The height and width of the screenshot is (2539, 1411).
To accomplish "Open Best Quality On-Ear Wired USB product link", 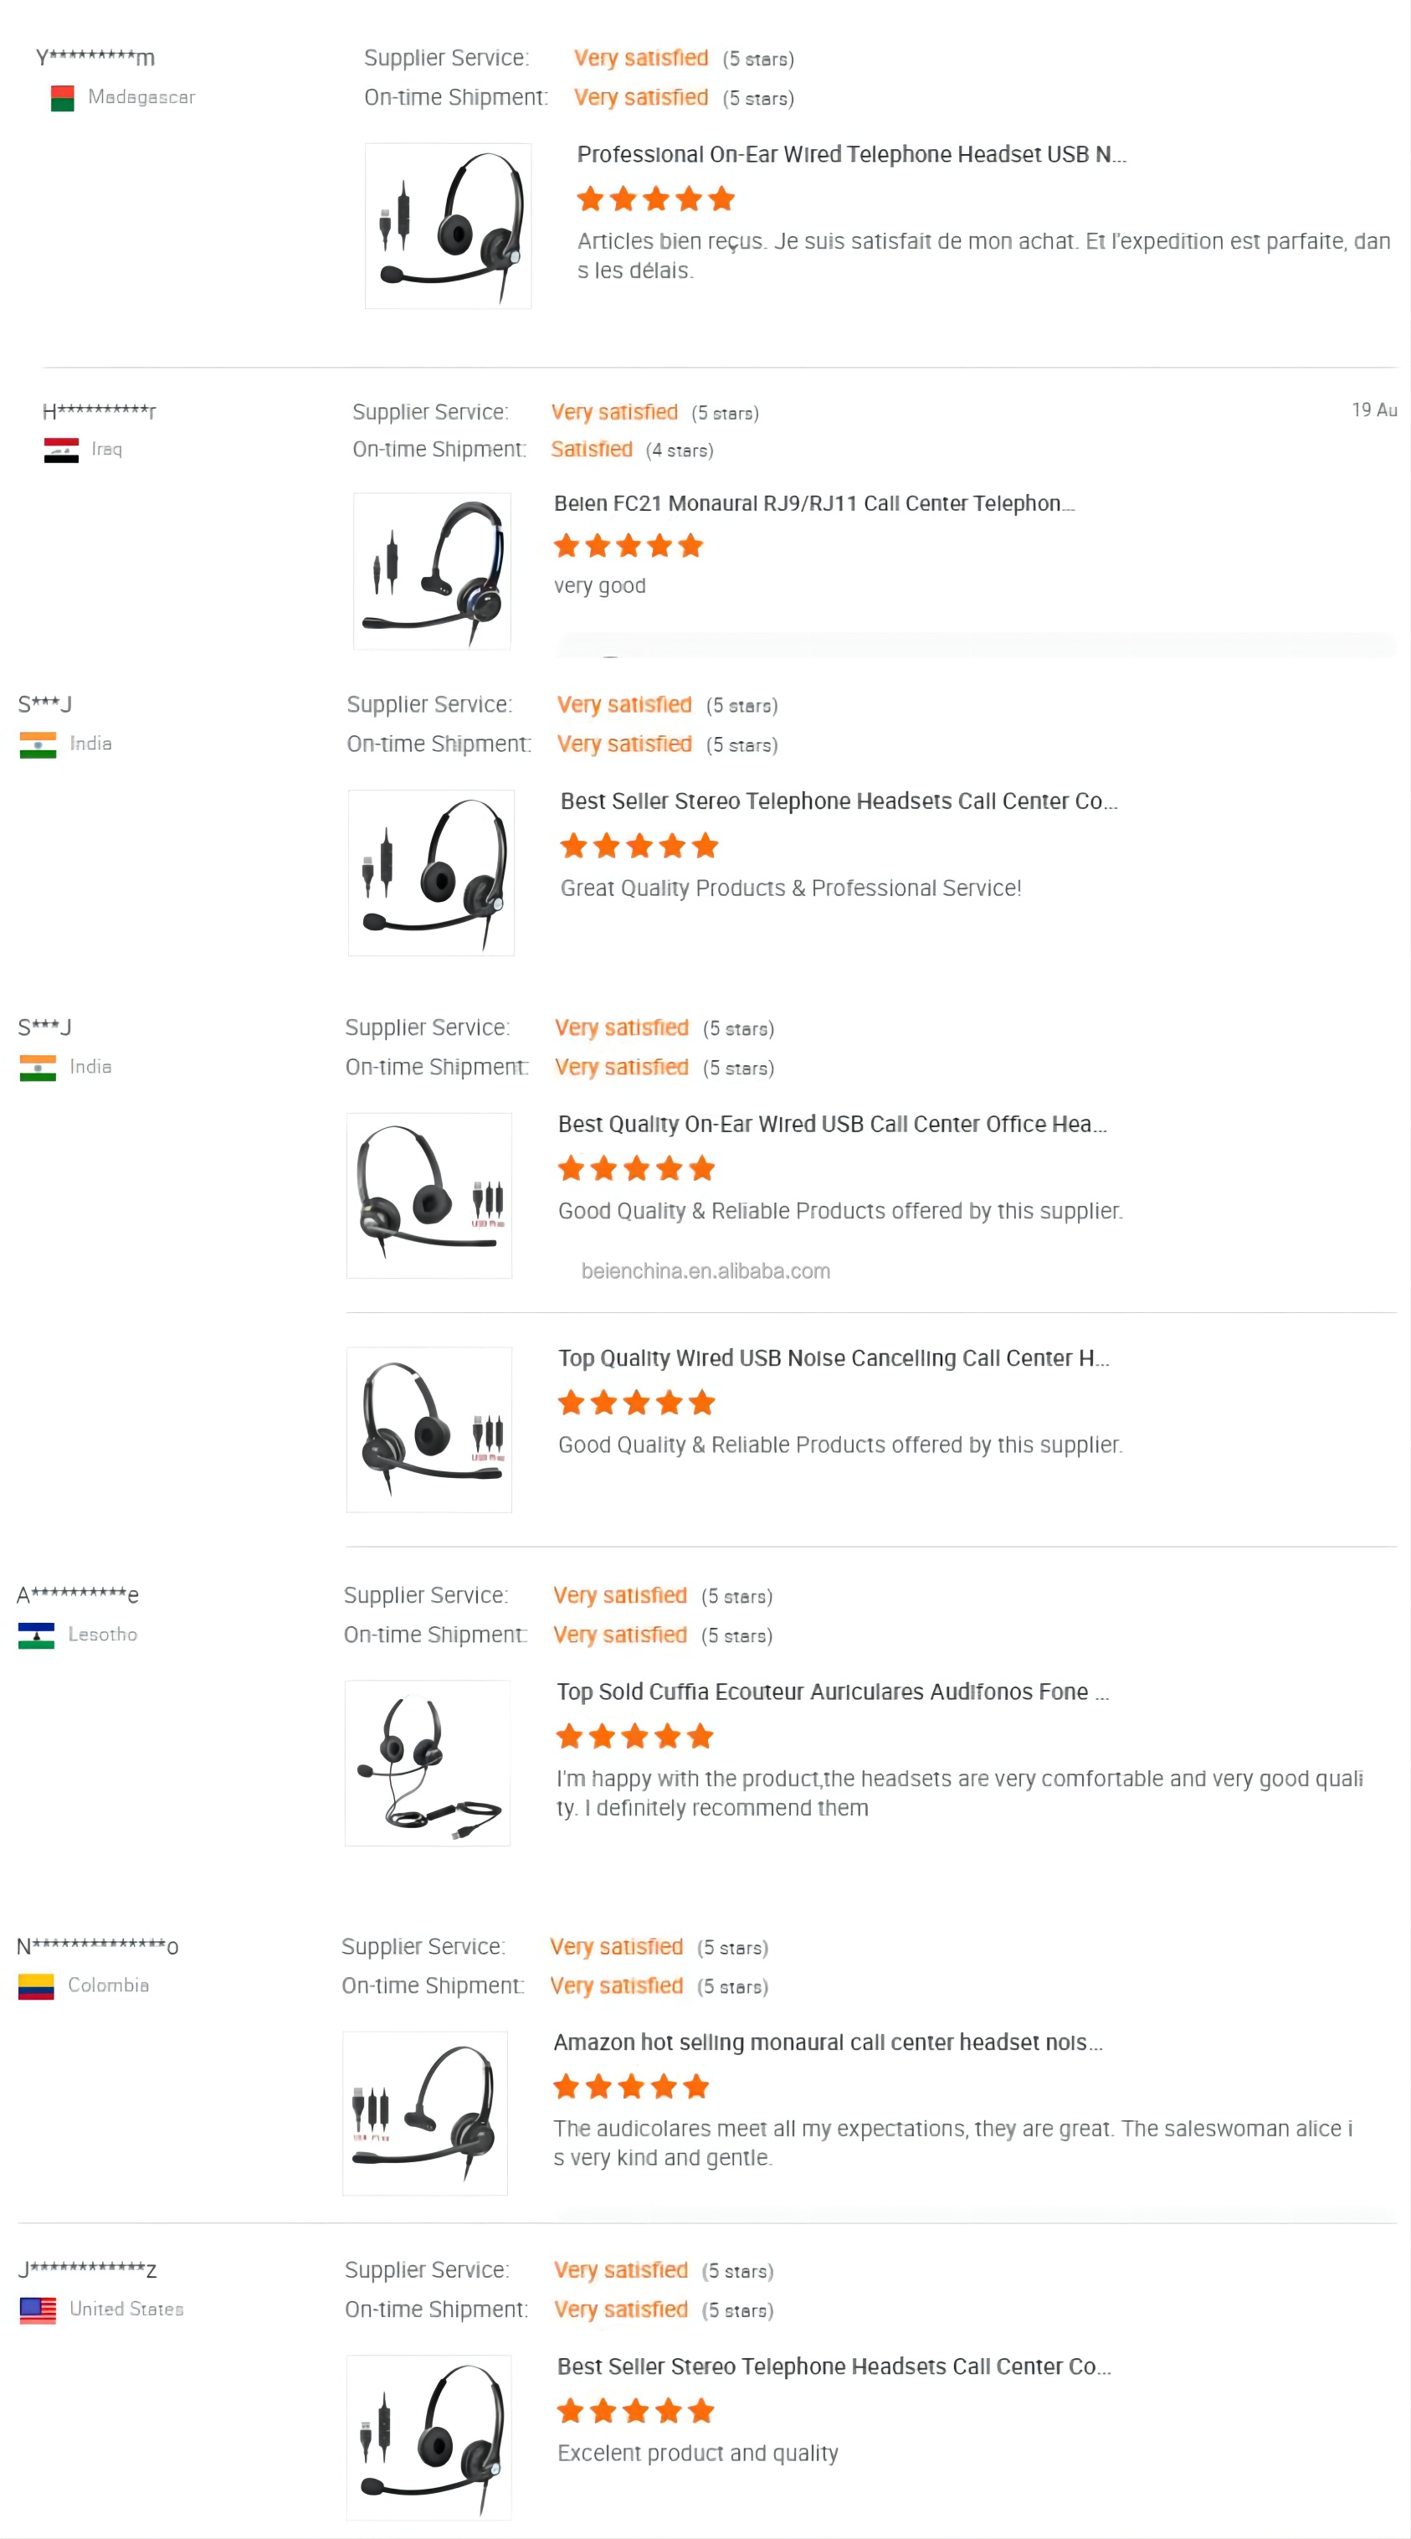I will tap(832, 1125).
